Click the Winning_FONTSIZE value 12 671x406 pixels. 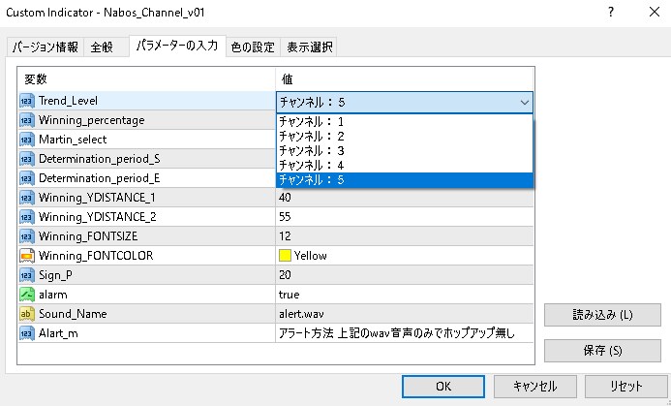405,236
